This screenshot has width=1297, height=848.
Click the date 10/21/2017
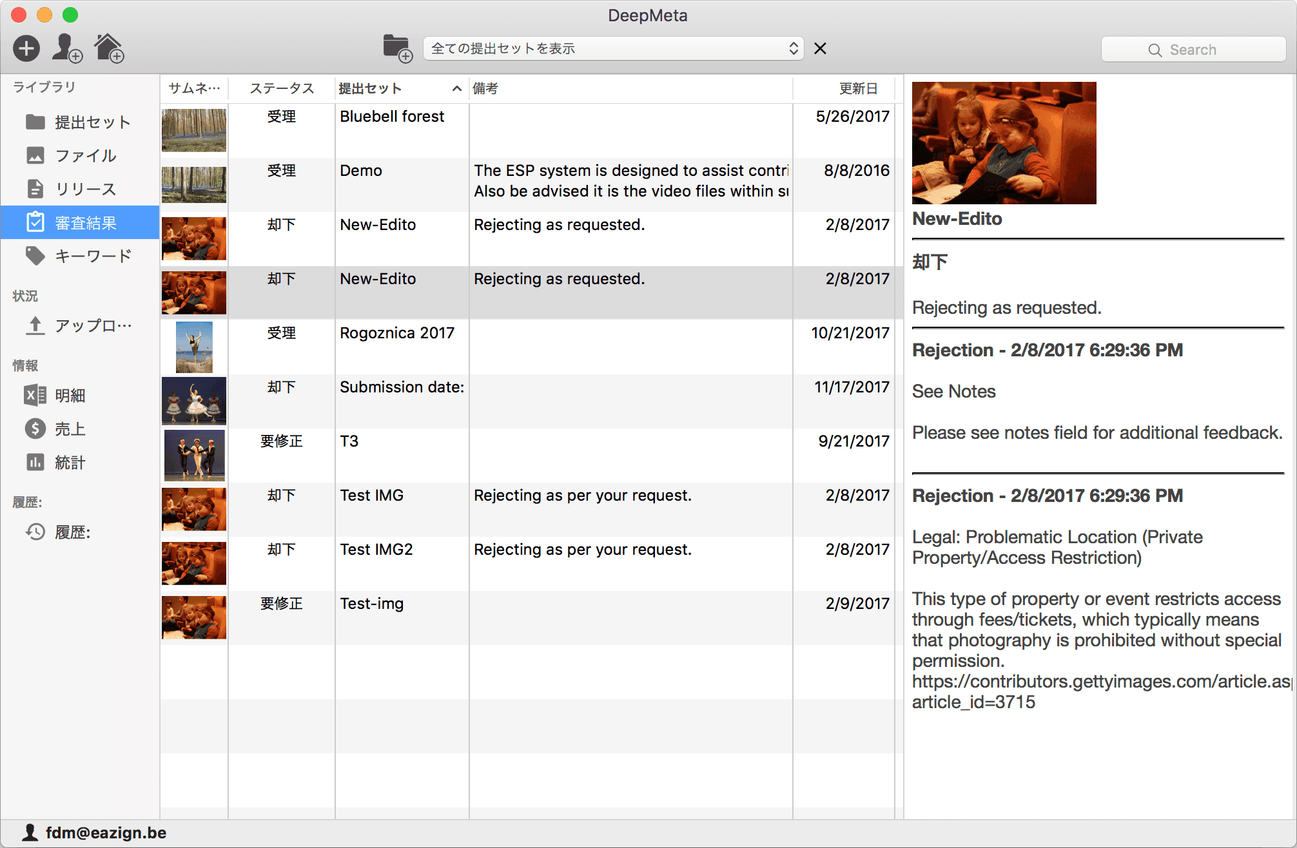click(850, 333)
